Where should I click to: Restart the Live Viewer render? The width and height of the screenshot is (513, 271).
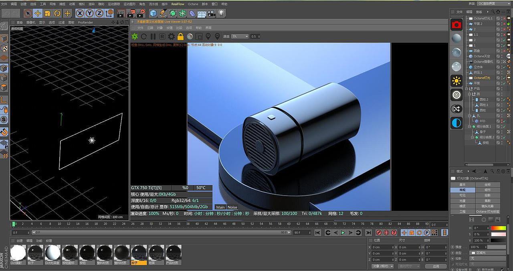pyautogui.click(x=143, y=36)
